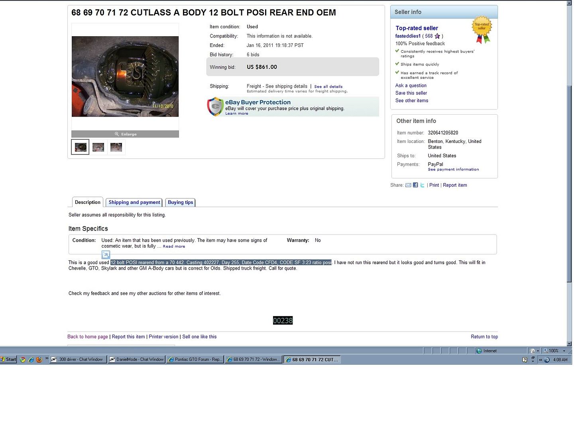This screenshot has width=574, height=430.
Task: Click help question mark tray icon
Action: pyautogui.click(x=525, y=360)
